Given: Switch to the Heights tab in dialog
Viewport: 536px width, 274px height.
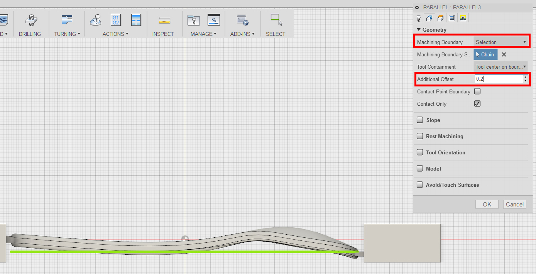Looking at the screenshot, I should pos(440,18).
